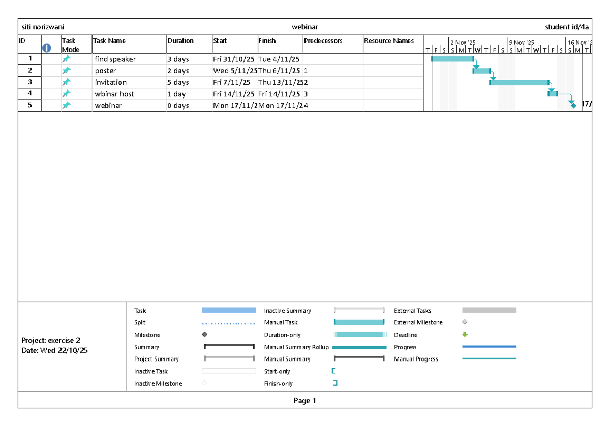Select the 'poster' task name cell
The width and height of the screenshot is (610, 426).
(x=130, y=71)
